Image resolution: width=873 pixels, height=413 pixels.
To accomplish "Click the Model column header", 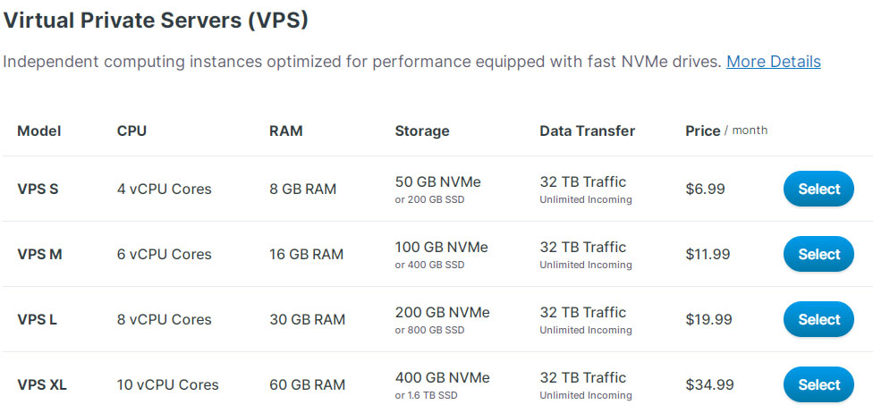I will 39,131.
